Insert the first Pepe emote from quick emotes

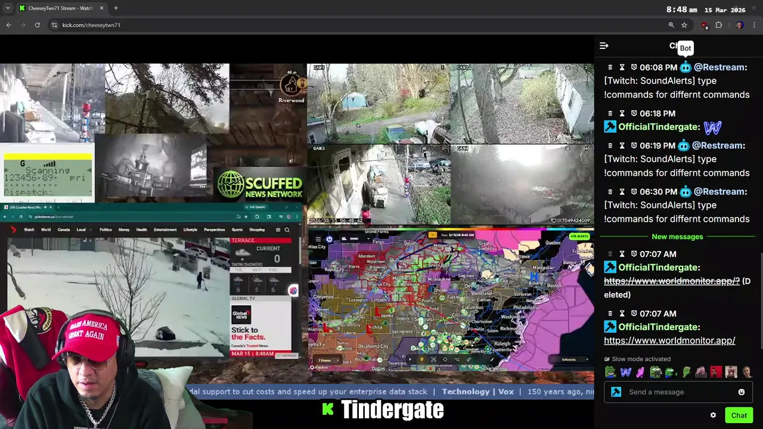pyautogui.click(x=610, y=372)
